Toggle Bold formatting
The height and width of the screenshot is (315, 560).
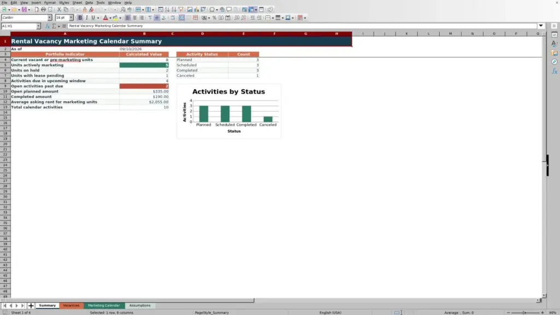80,17
